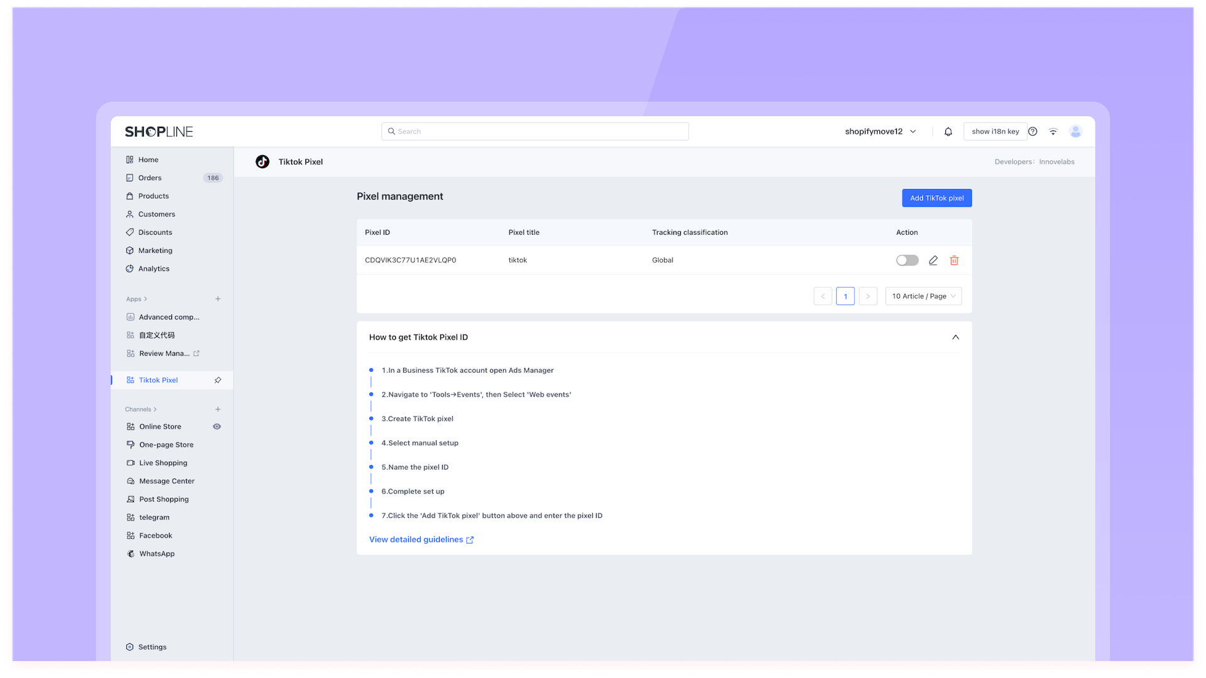The width and height of the screenshot is (1206, 678).
Task: Click the notification bell icon
Action: (x=948, y=132)
